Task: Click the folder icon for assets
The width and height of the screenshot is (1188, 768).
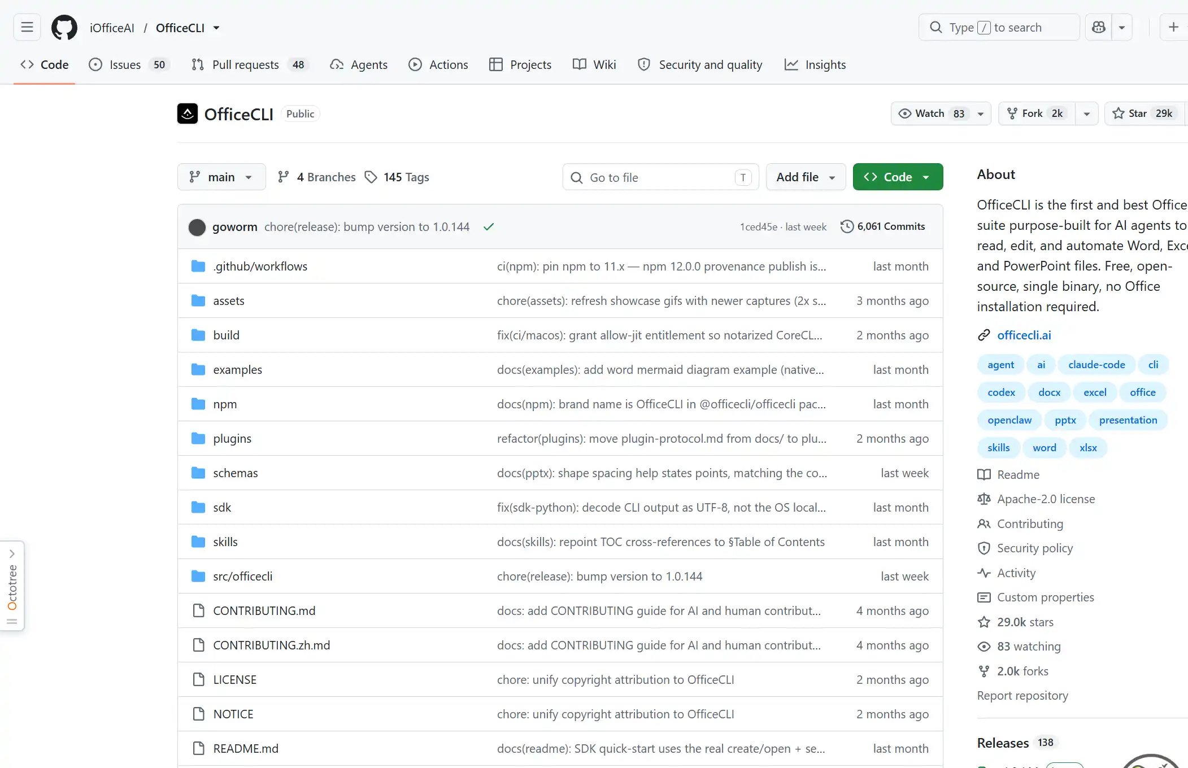Action: (x=198, y=300)
